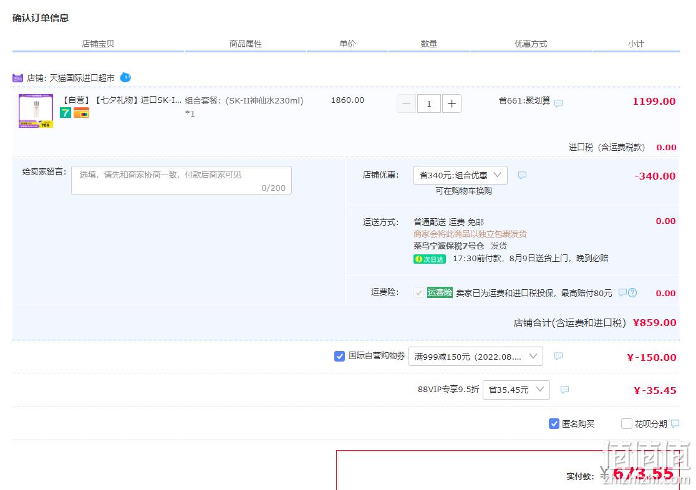Image resolution: width=696 pixels, height=490 pixels.
Task: Open the 【自营】【七夕礼物】进口SK-I... product link
Action: tap(120, 100)
